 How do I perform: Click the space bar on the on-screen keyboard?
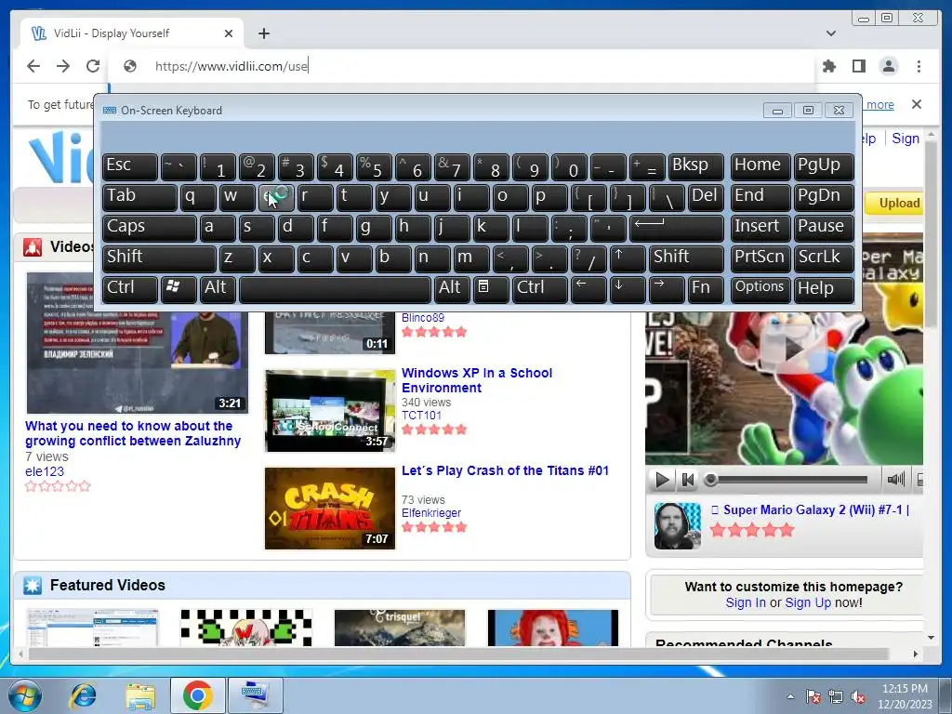pos(335,288)
